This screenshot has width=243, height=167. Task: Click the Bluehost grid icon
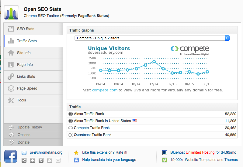(165, 153)
